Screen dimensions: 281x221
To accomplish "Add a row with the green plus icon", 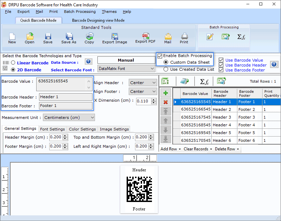I will coord(166,93).
